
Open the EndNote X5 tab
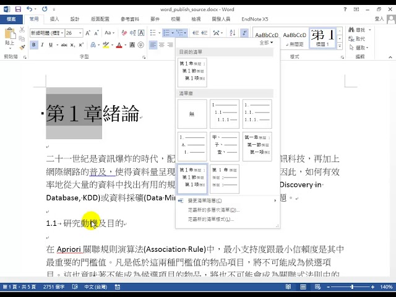254,19
